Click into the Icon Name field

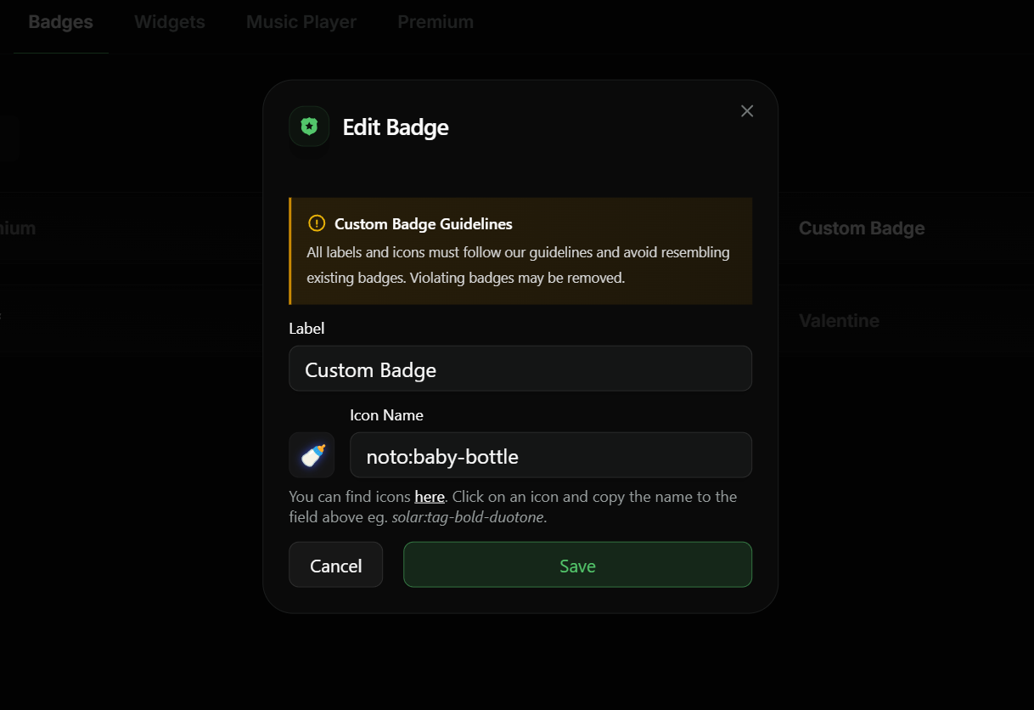pyautogui.click(x=551, y=455)
